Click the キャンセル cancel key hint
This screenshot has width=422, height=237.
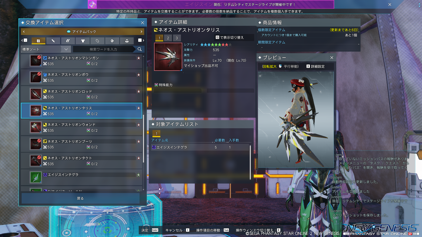(x=177, y=230)
